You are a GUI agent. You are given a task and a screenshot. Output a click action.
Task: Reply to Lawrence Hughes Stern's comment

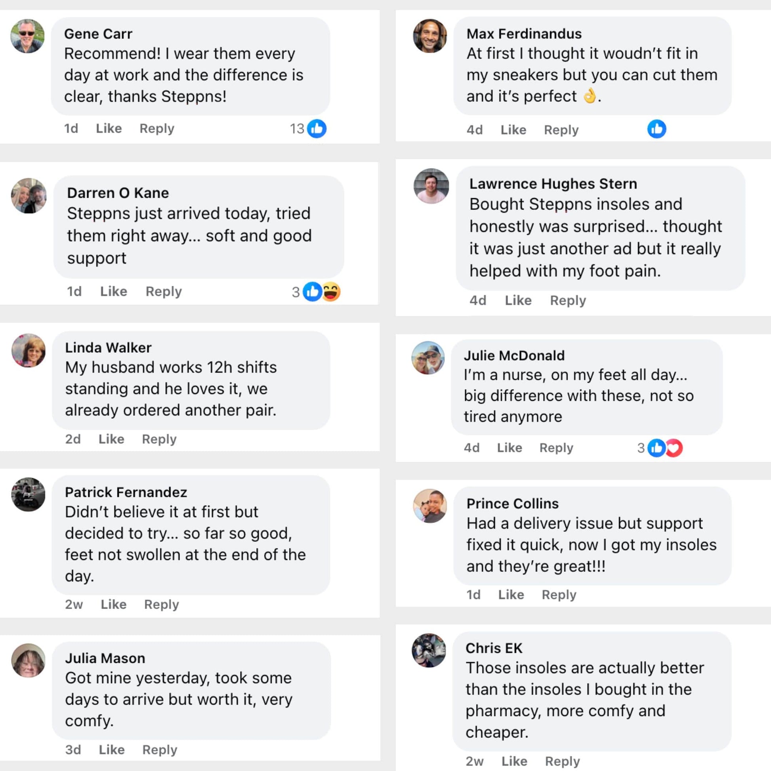(x=568, y=300)
